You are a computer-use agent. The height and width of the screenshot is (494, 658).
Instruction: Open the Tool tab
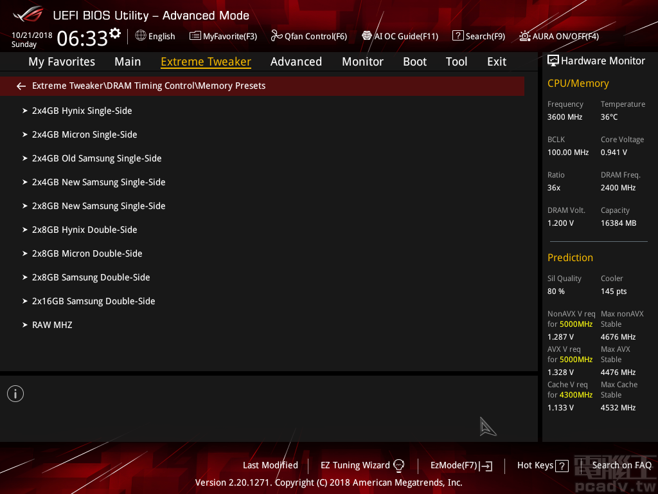pyautogui.click(x=456, y=62)
